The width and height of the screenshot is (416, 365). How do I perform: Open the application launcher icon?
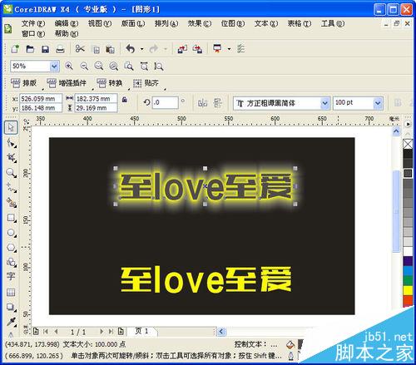click(217, 48)
